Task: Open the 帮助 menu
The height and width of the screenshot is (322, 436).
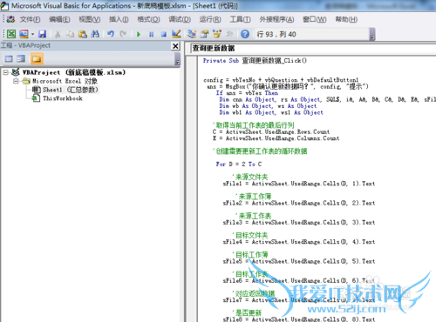Action: (x=346, y=19)
